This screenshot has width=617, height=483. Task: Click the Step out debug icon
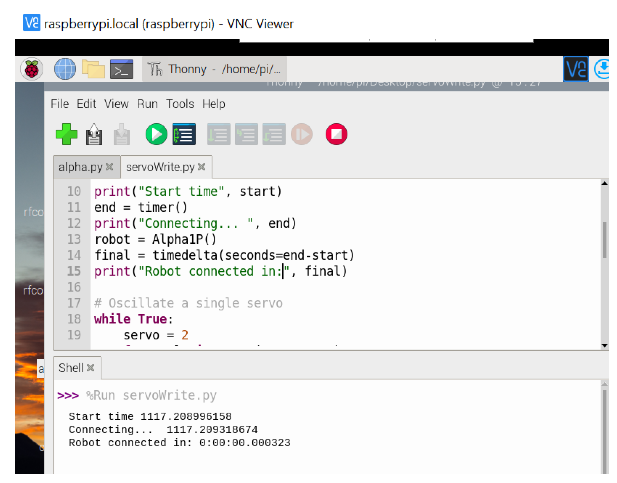(274, 134)
